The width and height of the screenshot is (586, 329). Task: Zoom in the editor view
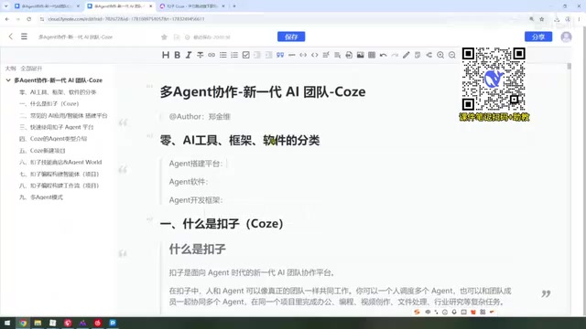pos(440,55)
